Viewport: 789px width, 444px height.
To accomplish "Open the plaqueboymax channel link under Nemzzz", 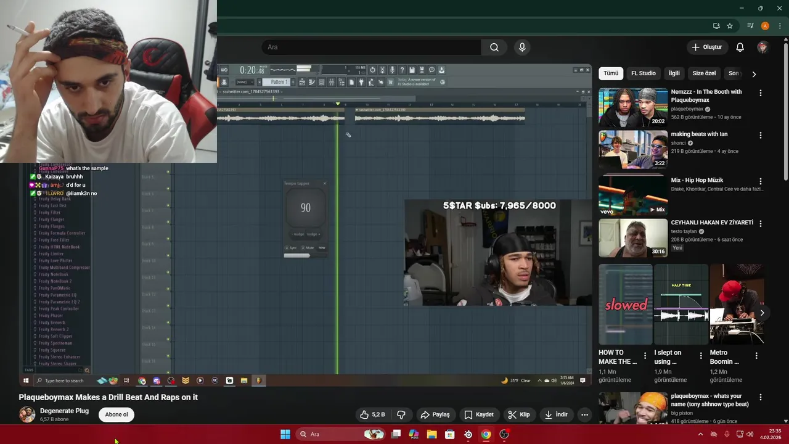I will [x=687, y=109].
